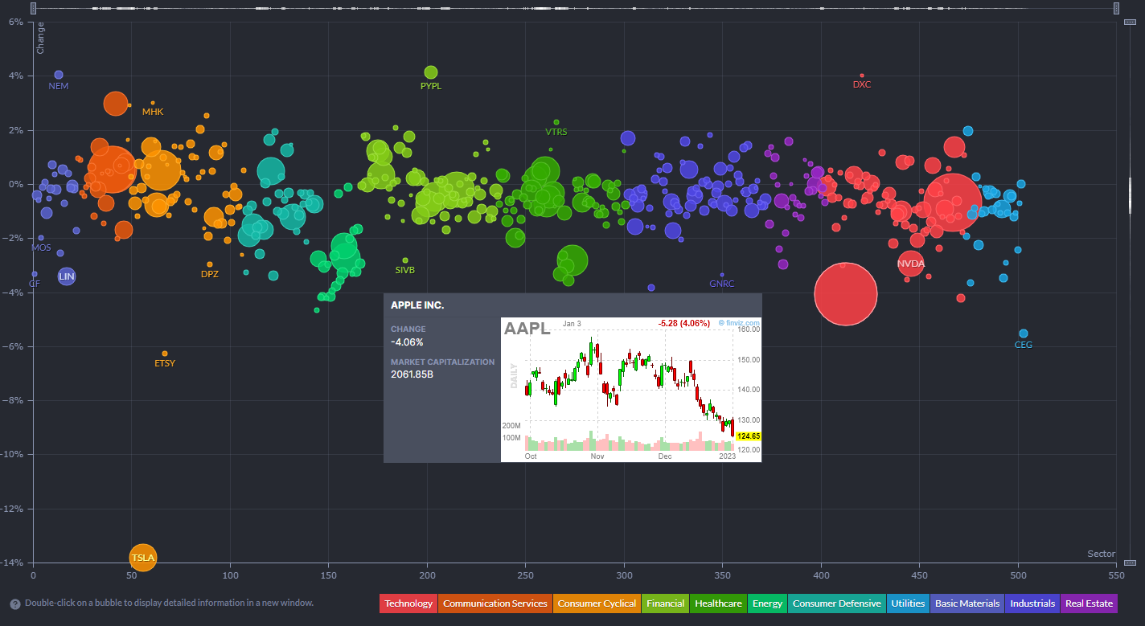Toggle the Real Estate sector filter
Image resolution: width=1145 pixels, height=626 pixels.
pyautogui.click(x=1089, y=603)
